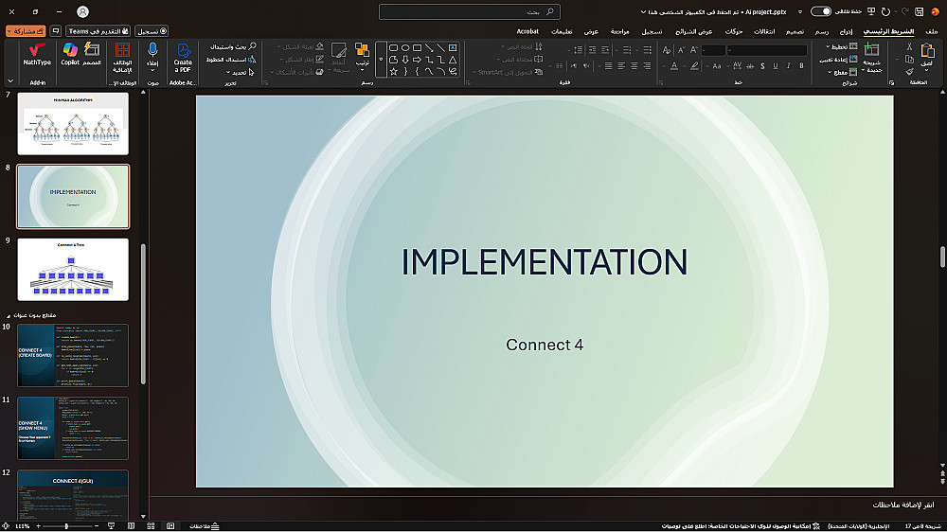Toggle the AutoSave switch

(821, 11)
